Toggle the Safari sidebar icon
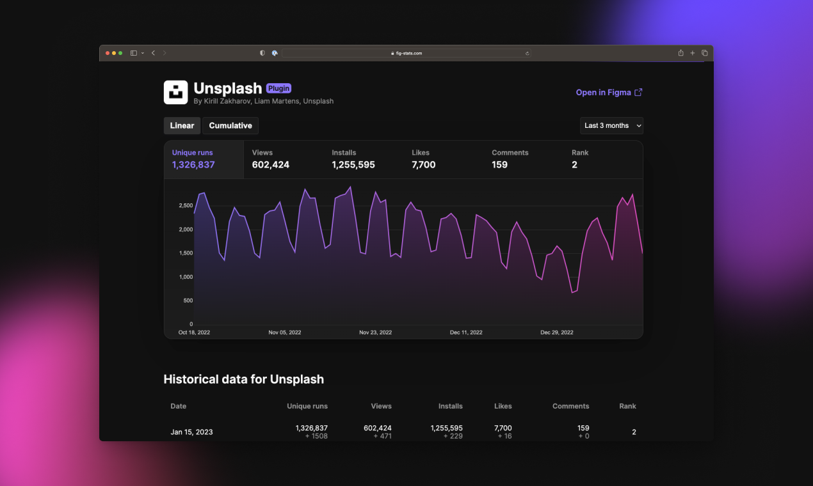The width and height of the screenshot is (813, 486). [x=133, y=53]
